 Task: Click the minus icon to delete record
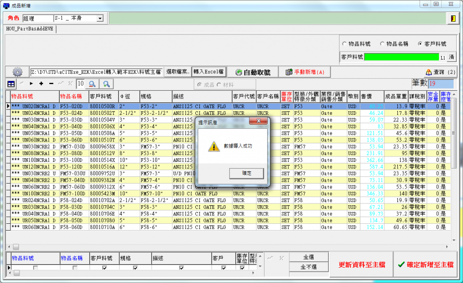[x=51, y=84]
